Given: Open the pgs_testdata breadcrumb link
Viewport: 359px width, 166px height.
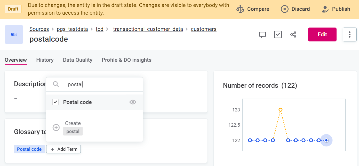Looking at the screenshot, I should 72,29.
